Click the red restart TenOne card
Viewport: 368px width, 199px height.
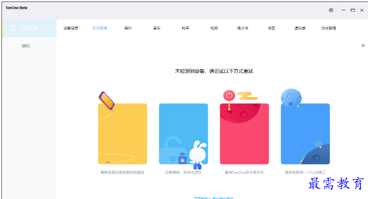click(244, 134)
